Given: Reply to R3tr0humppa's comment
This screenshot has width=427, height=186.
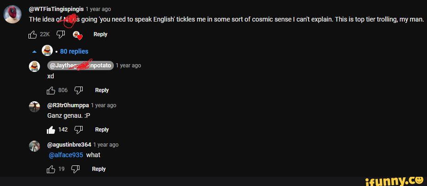Looking at the screenshot, I should [x=102, y=130].
